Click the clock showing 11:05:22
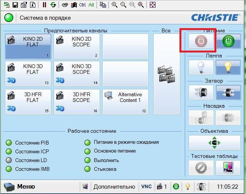 point(227,187)
